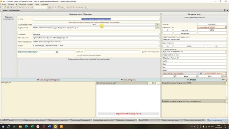This screenshot has width=229, height=129.
Task: Toggle the Использовать checkbox near the date row
Action: [226, 73]
